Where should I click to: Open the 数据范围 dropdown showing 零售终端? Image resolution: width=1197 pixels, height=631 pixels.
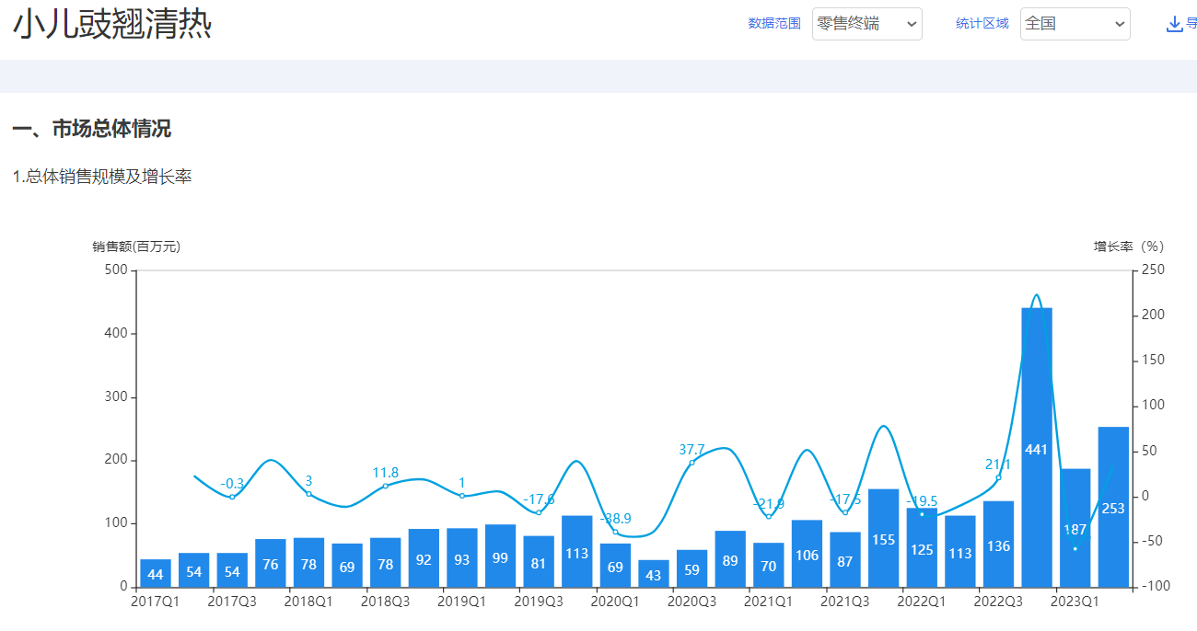[x=866, y=24]
